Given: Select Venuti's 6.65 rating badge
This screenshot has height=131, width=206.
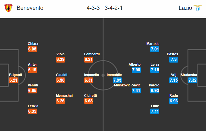Looking at the screenshot, I should 32,91.
